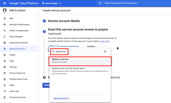Open Policy Analyzer in sidebar
171x103 pixels.
16,37
